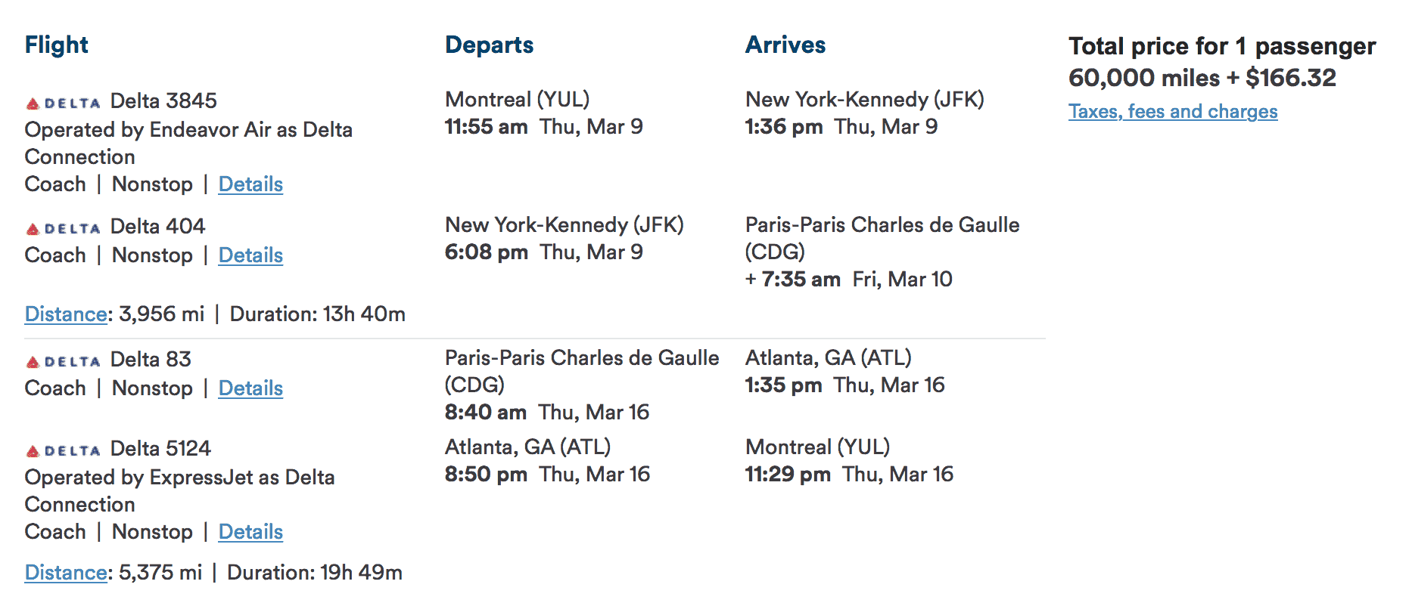Click the Flight column header
Image resolution: width=1409 pixels, height=603 pixels.
point(56,45)
